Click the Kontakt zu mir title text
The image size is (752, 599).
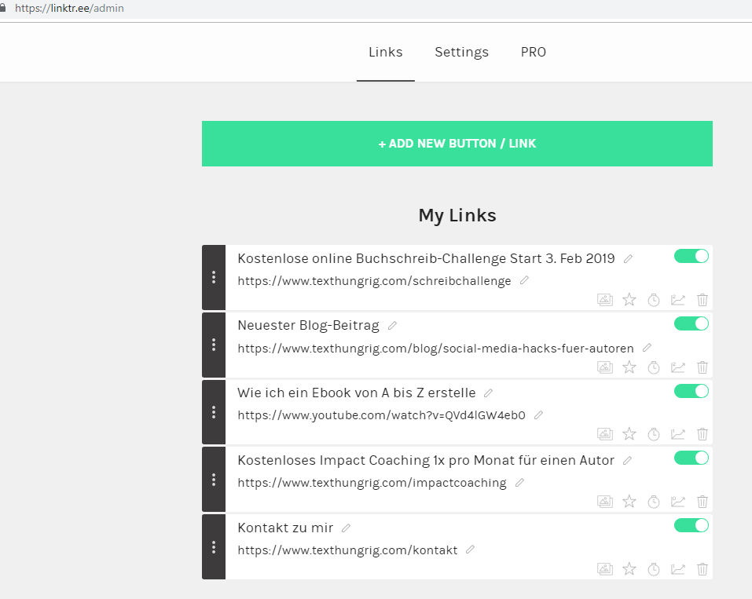(285, 528)
